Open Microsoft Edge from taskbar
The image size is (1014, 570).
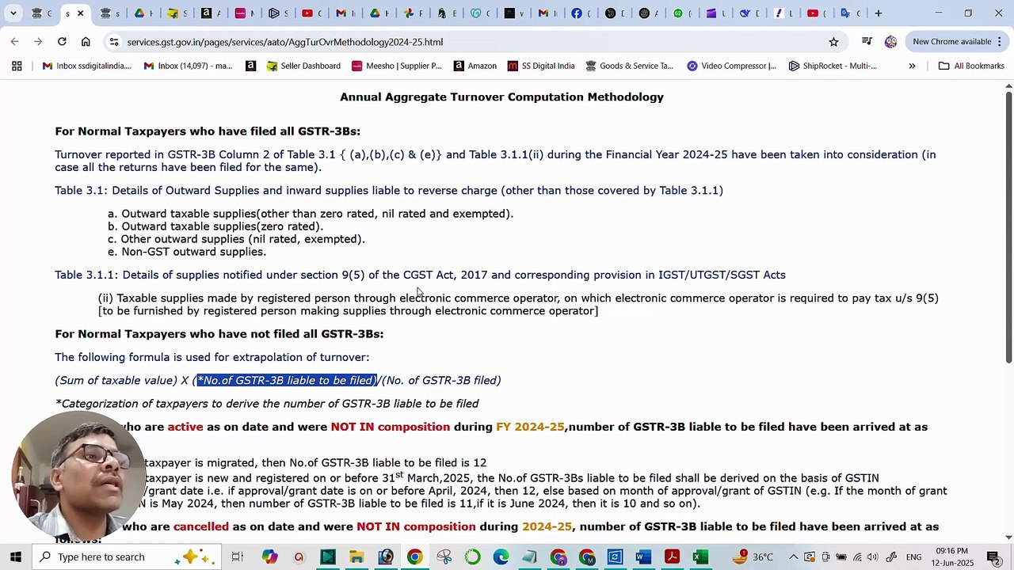501,557
